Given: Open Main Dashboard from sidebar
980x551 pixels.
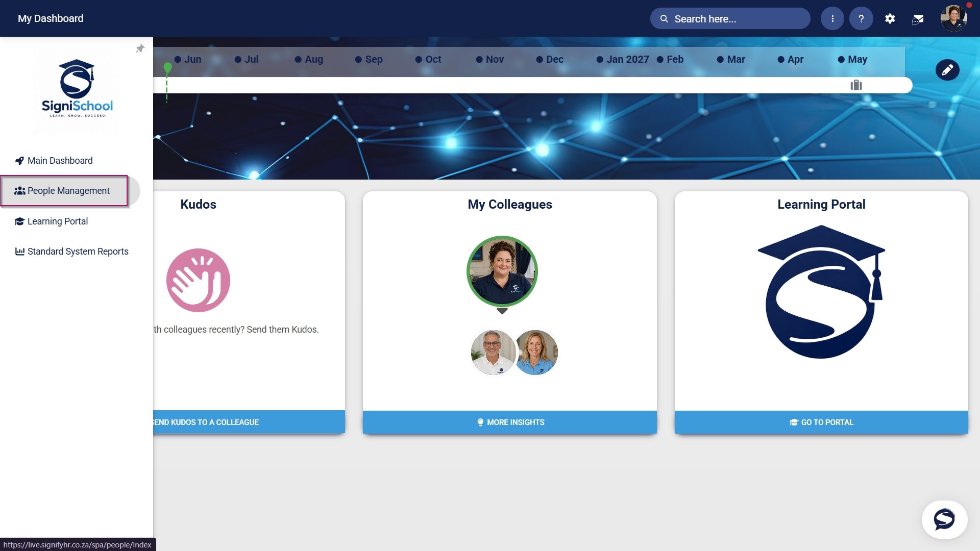Looking at the screenshot, I should tap(54, 161).
